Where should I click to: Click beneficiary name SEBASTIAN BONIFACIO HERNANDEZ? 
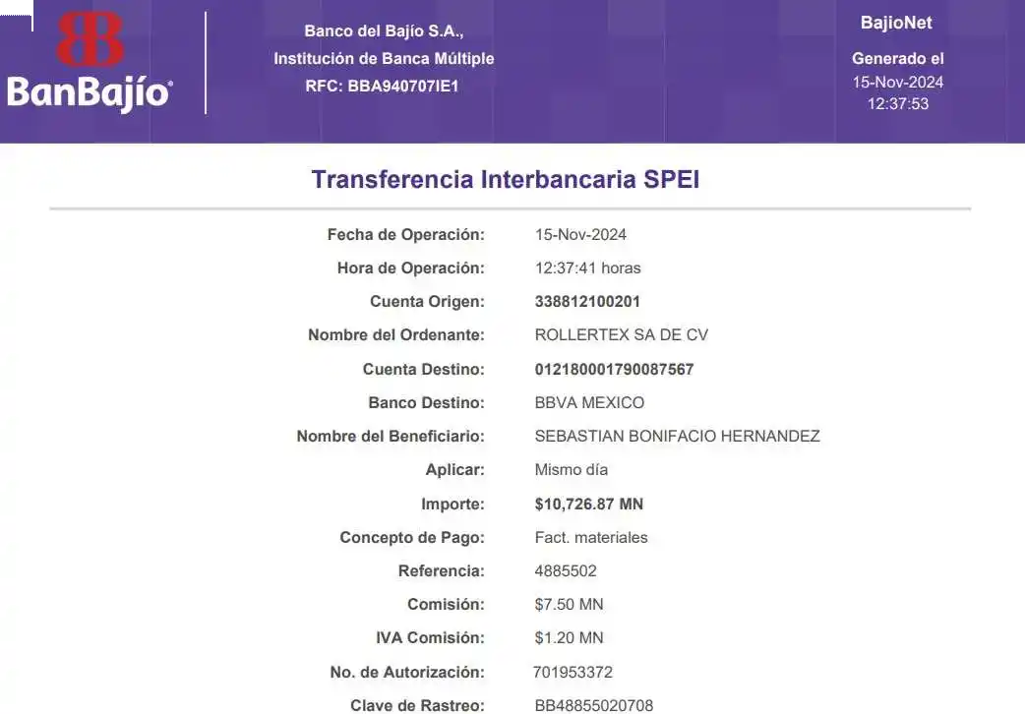point(677,437)
